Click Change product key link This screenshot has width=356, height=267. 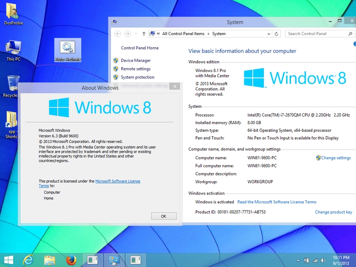pyautogui.click(x=333, y=212)
